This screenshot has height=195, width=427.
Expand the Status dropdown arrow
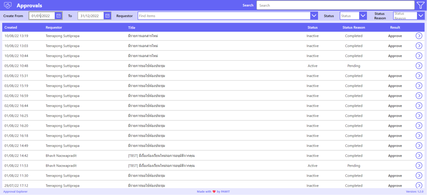click(363, 16)
